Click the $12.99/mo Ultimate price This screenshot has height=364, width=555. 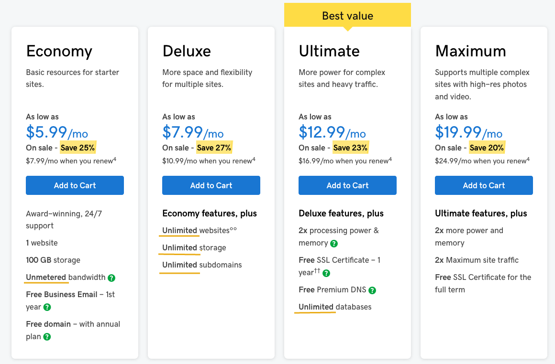(x=332, y=132)
